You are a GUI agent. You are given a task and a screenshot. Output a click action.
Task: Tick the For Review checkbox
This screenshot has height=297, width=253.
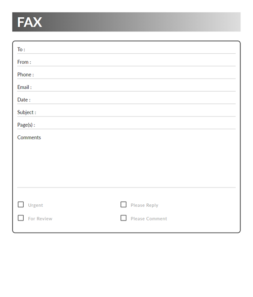coord(21,218)
